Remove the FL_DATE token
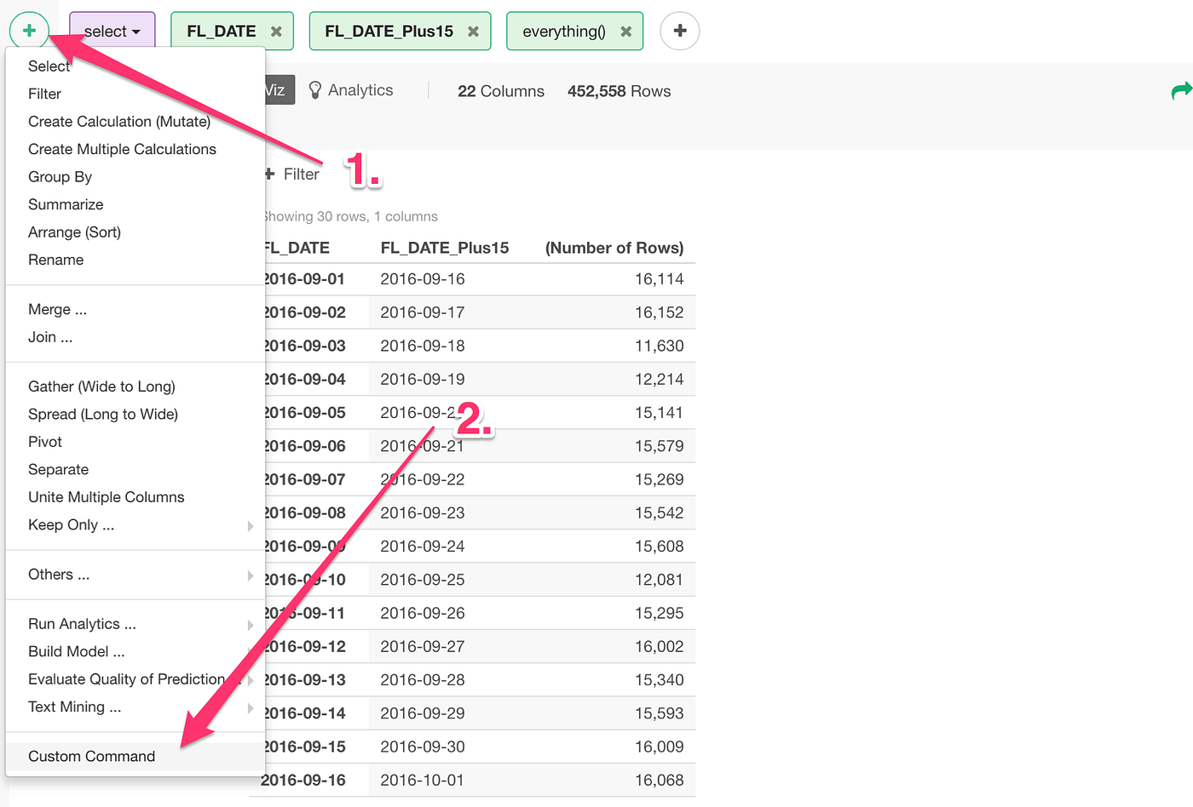Image resolution: width=1193 pixels, height=807 pixels. (x=276, y=31)
